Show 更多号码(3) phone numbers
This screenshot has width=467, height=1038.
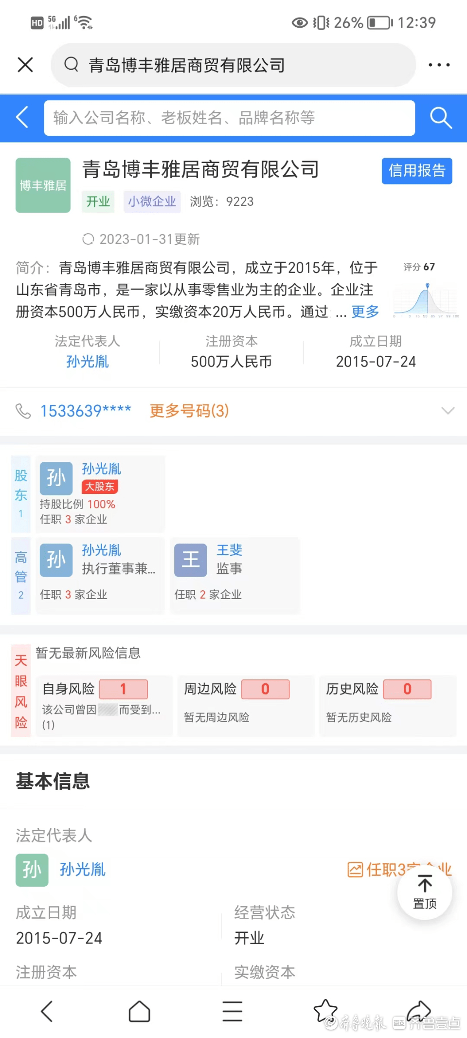[x=189, y=411]
